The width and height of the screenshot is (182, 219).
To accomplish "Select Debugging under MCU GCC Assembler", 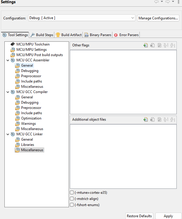I will (30, 71).
